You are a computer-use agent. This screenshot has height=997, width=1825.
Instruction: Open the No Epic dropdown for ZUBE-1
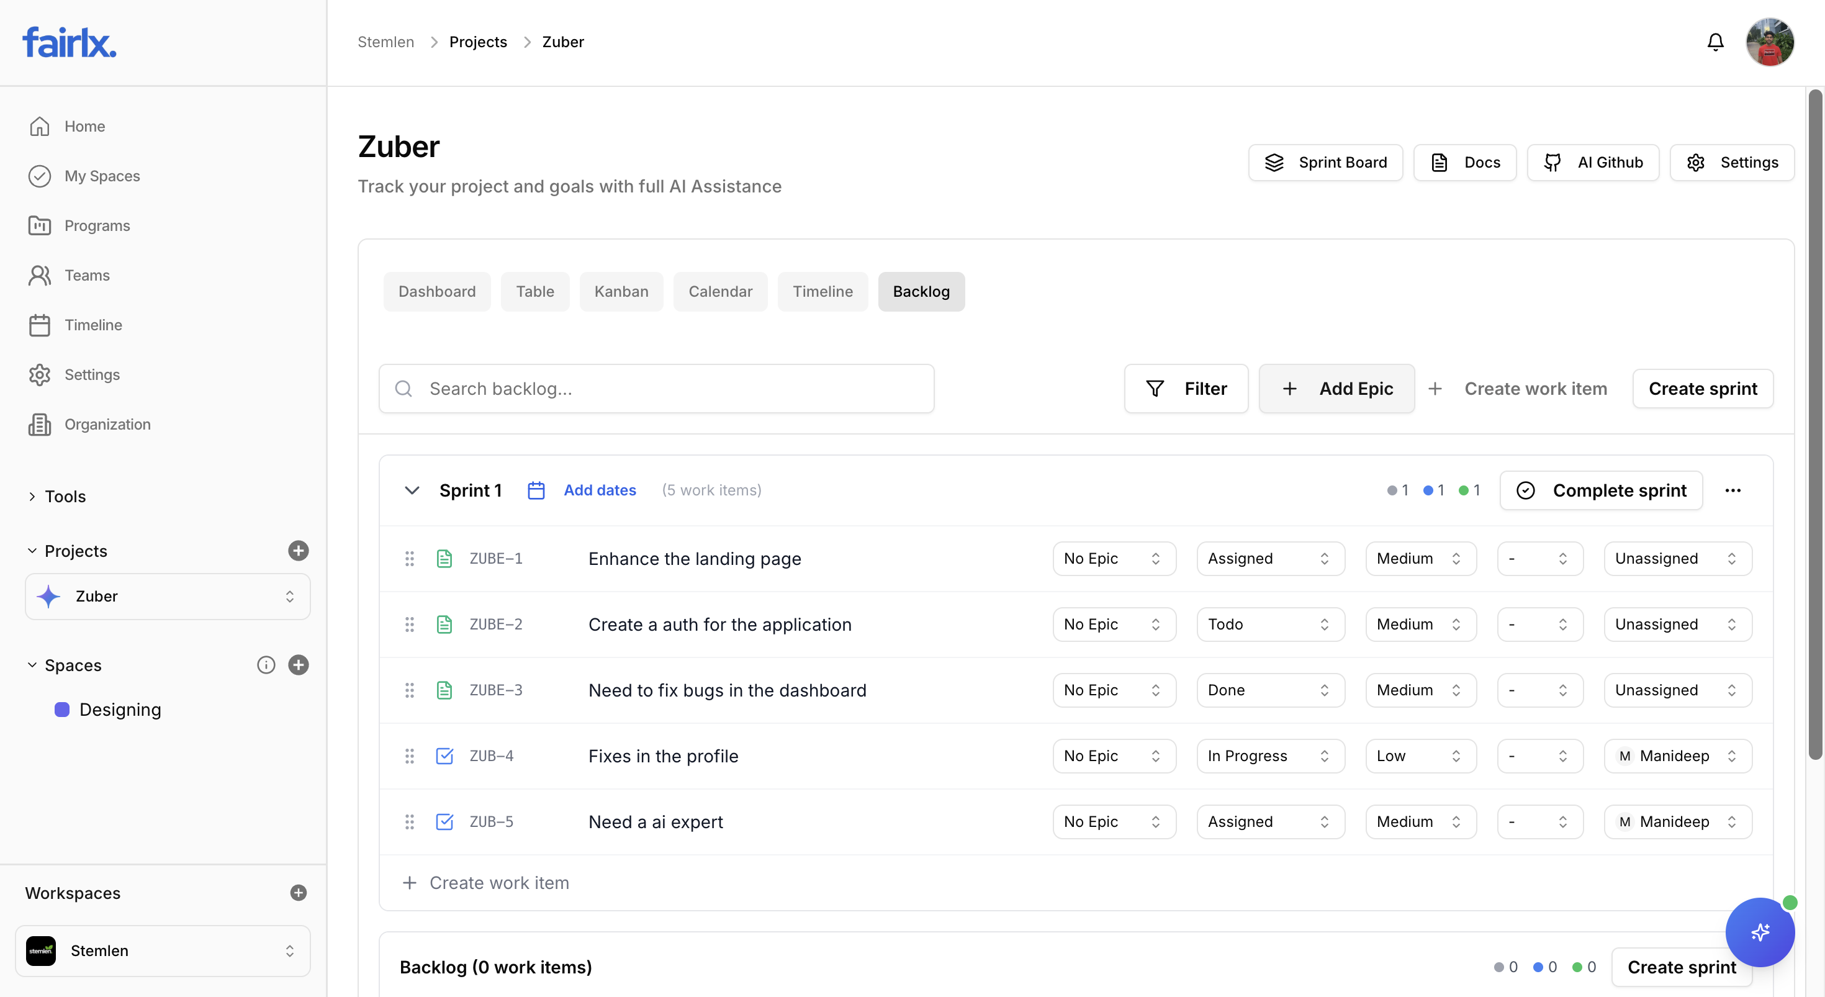(1112, 558)
